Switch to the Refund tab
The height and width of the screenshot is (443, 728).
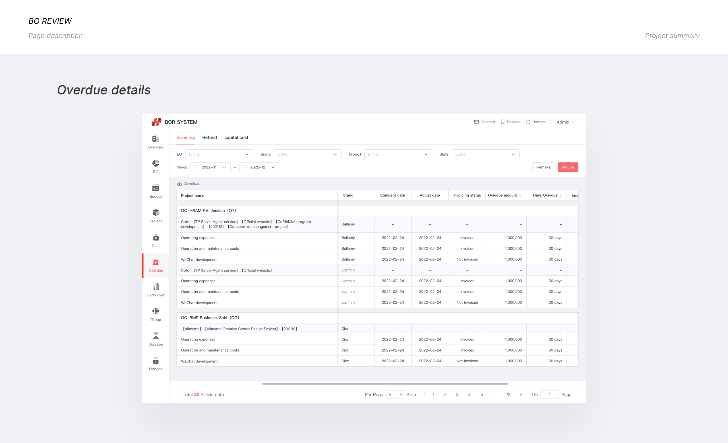pos(210,137)
